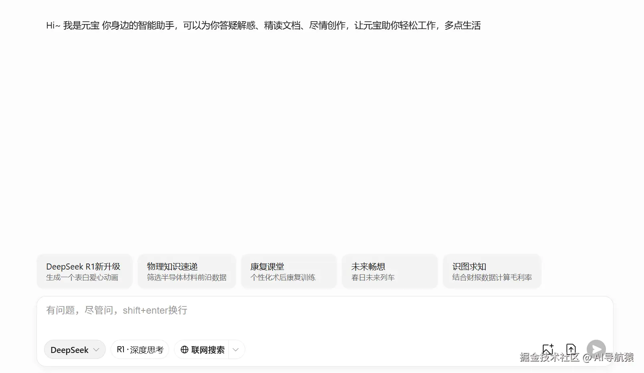Screen dimensions: 644x373
Task: Select the DeepSeek R1新升级 suggestion card
Action: 84,271
